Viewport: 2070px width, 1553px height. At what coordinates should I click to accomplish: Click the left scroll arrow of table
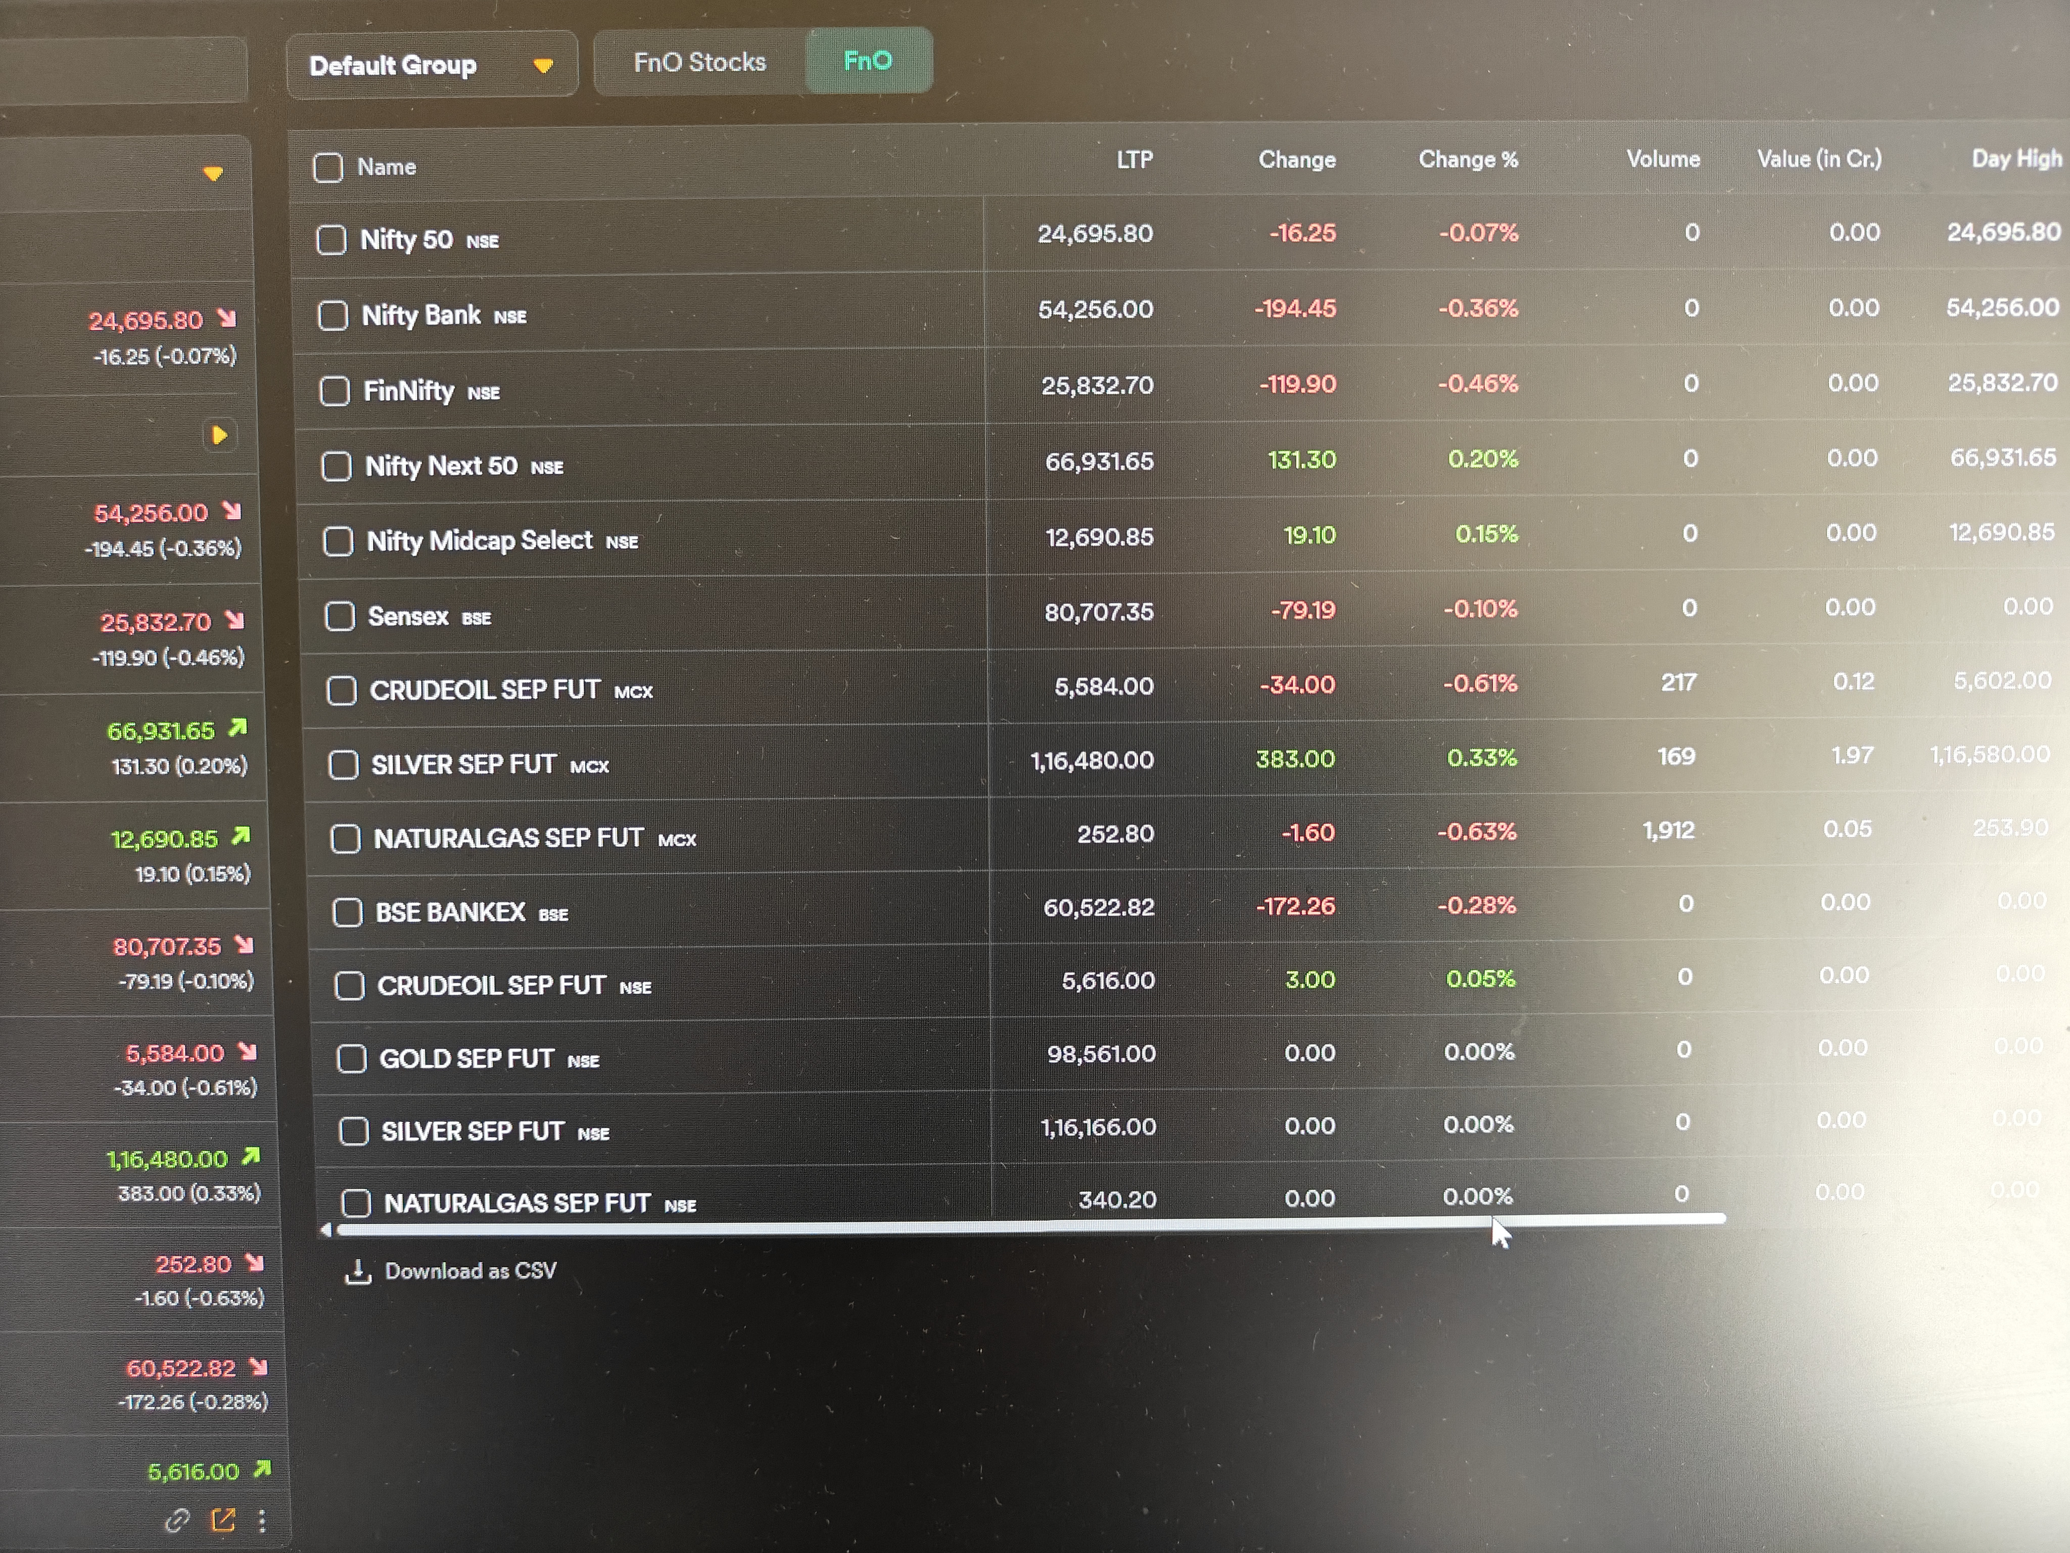point(325,1230)
